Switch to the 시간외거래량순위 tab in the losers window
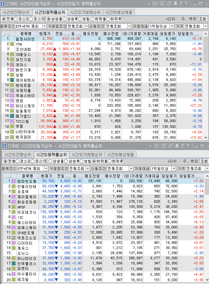 87,155
